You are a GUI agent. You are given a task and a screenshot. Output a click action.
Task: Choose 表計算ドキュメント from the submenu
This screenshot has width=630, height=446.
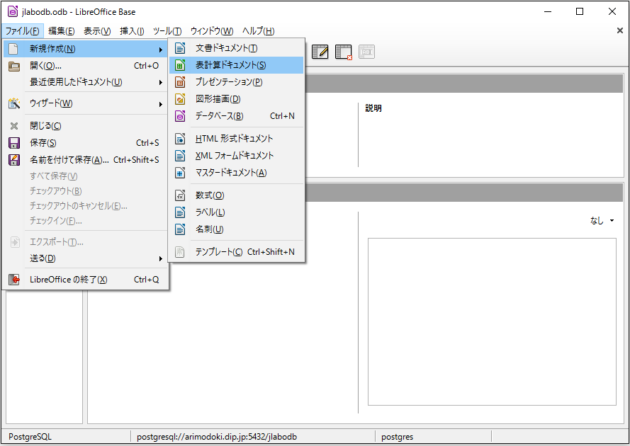pyautogui.click(x=236, y=65)
